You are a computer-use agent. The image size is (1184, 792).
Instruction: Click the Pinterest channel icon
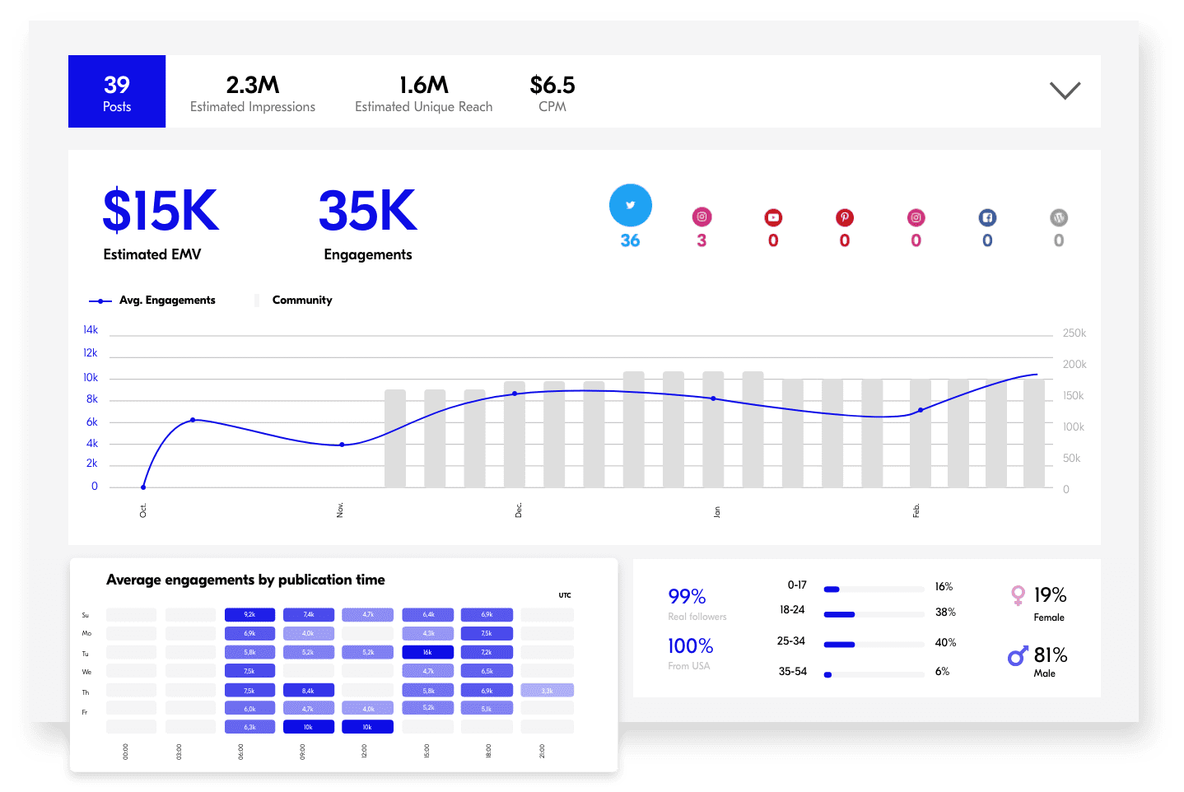pyautogui.click(x=845, y=217)
